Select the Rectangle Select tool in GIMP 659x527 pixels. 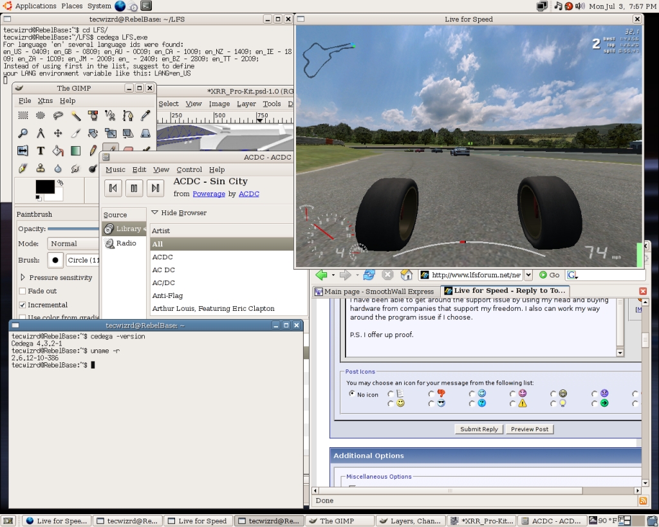23,116
